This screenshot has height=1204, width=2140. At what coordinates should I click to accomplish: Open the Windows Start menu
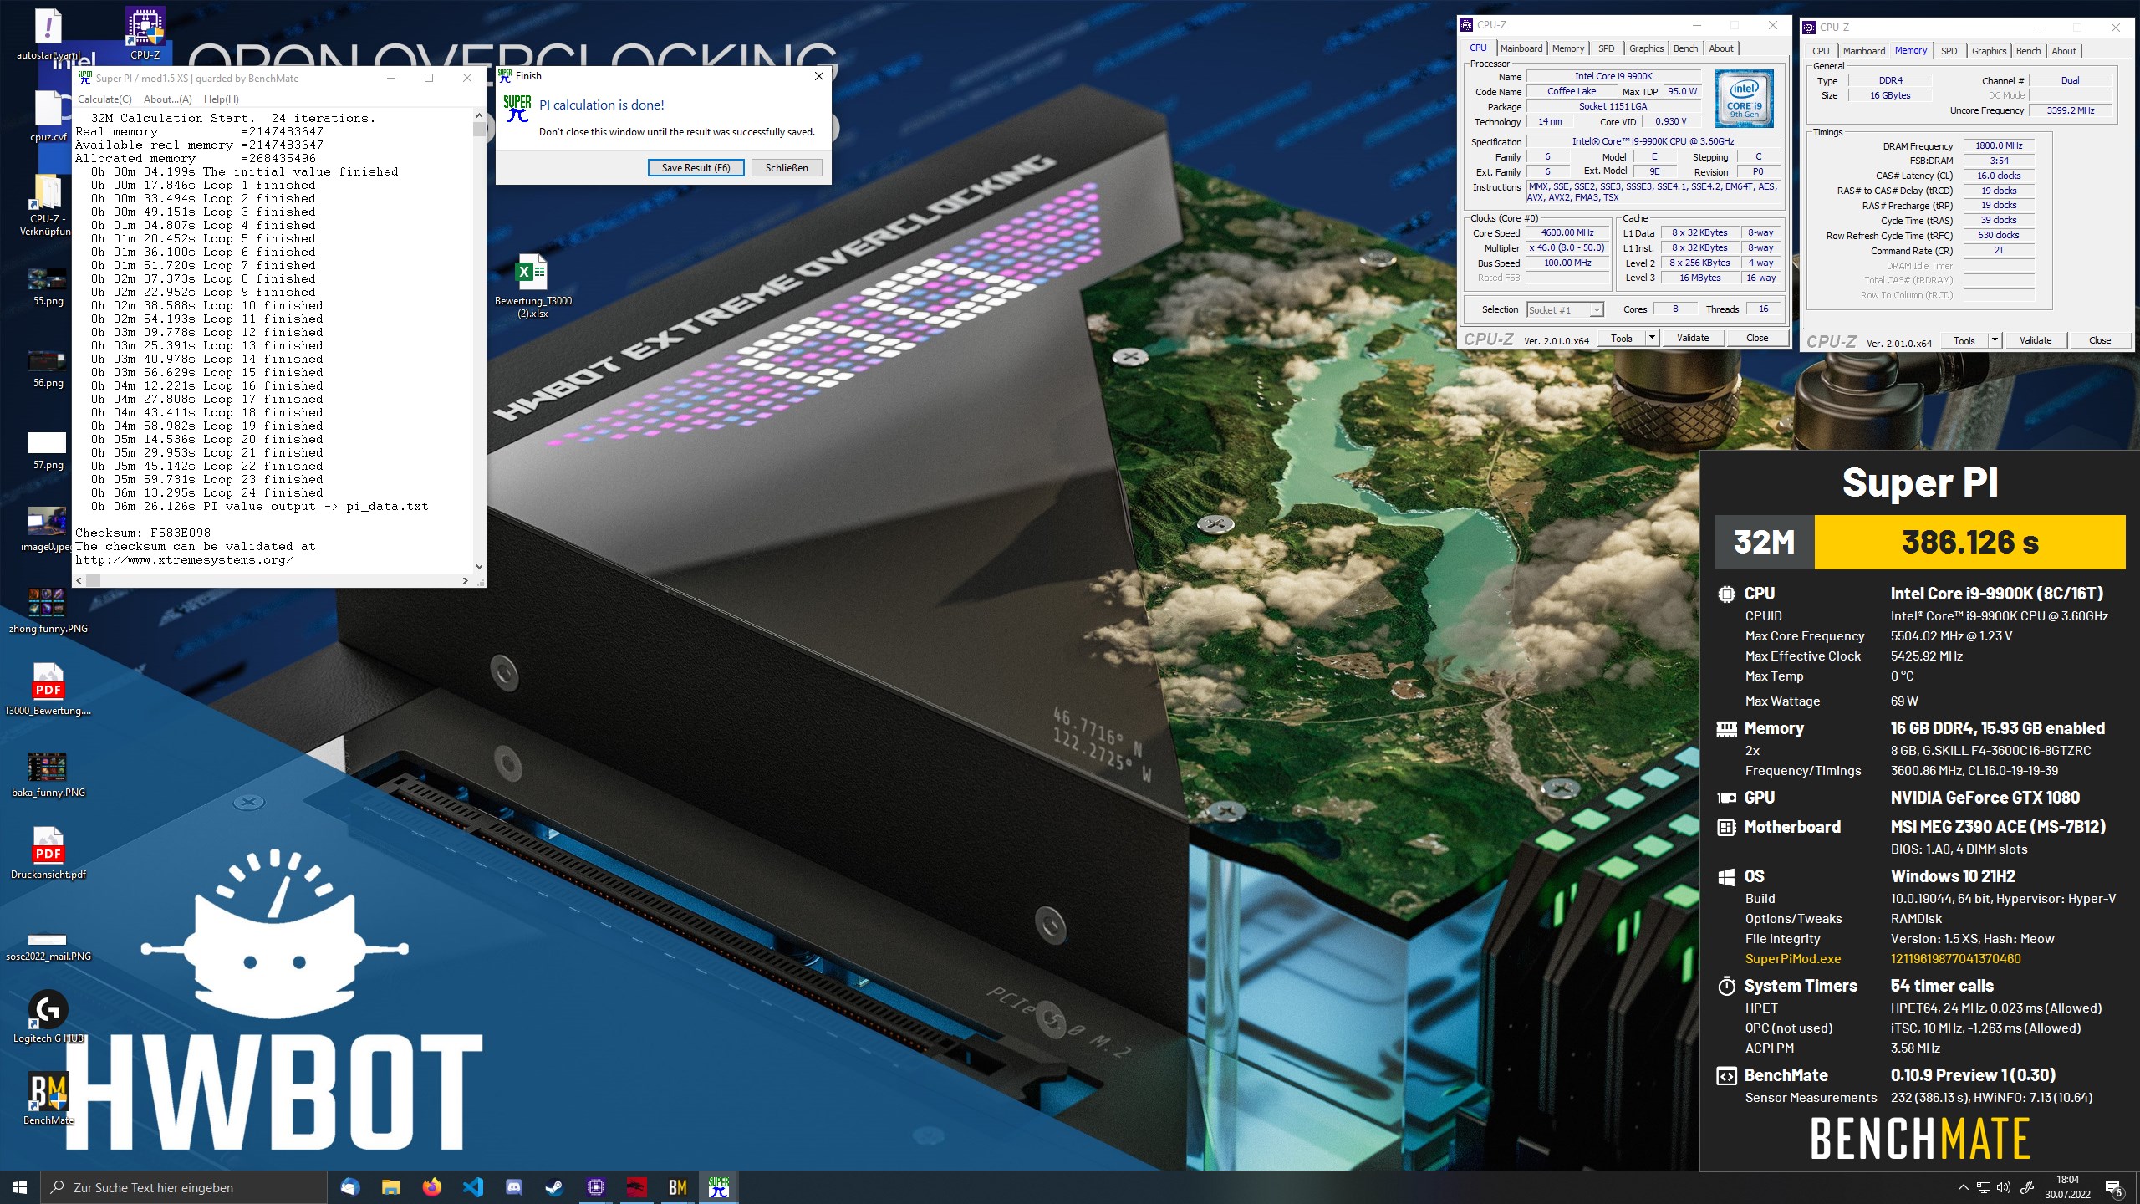pyautogui.click(x=20, y=1187)
